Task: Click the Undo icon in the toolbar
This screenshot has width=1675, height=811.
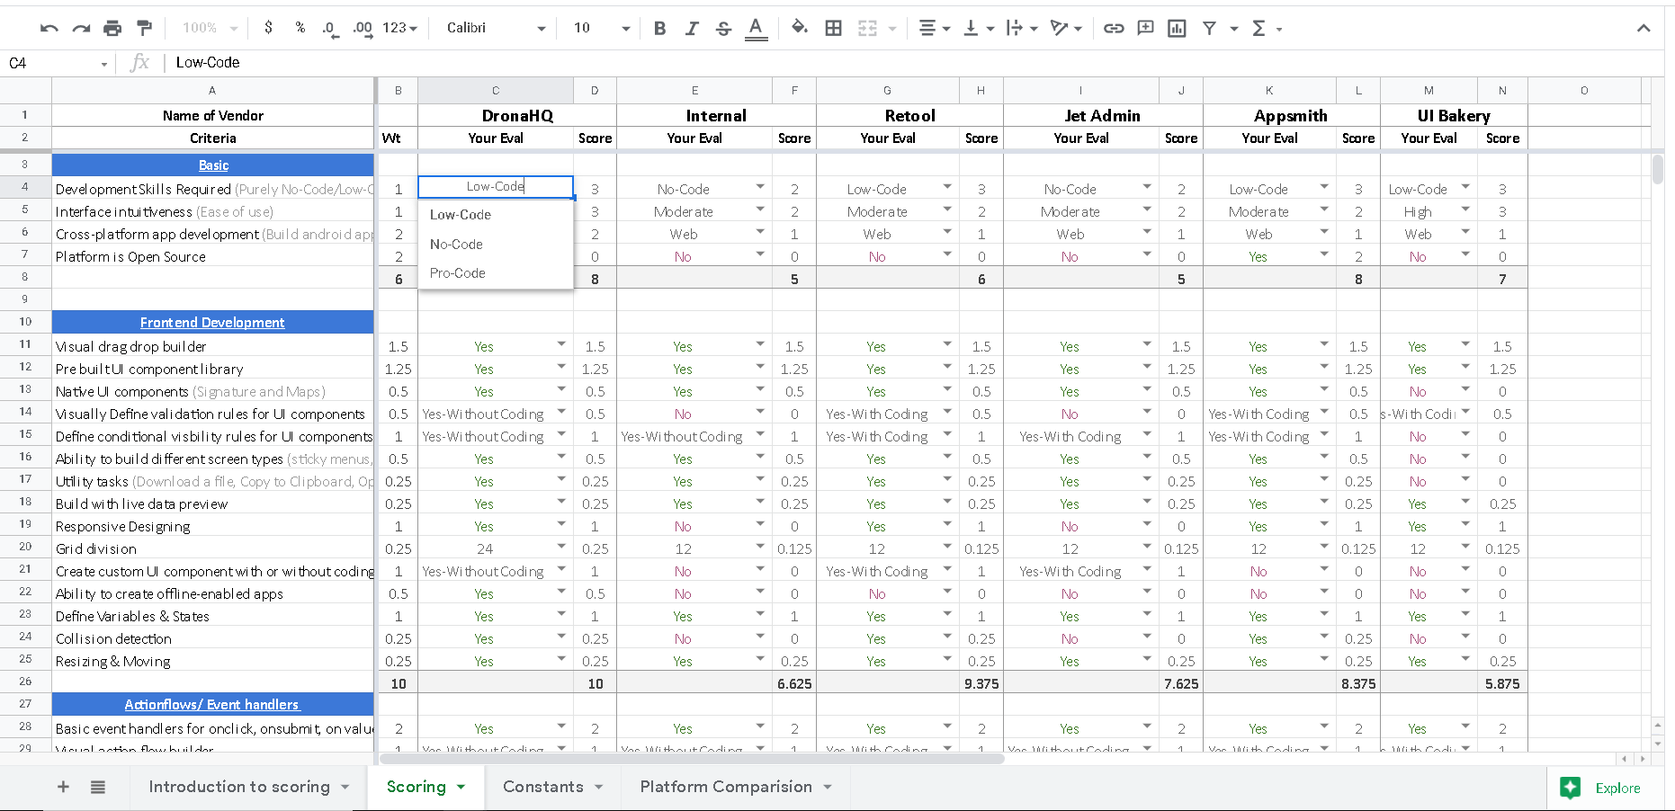Action: (x=49, y=28)
